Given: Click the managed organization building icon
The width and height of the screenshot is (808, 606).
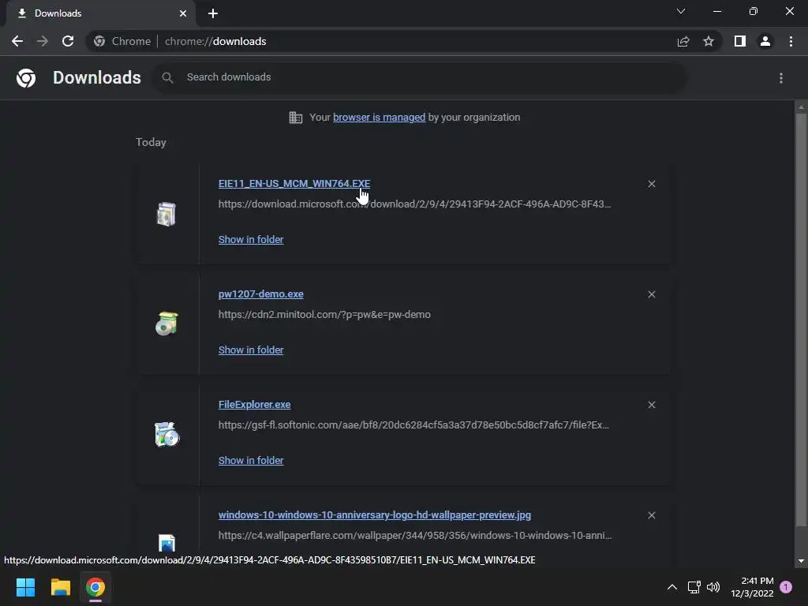Looking at the screenshot, I should pos(296,118).
